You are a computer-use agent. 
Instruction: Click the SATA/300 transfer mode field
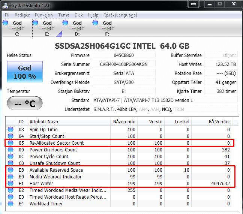click(124, 82)
